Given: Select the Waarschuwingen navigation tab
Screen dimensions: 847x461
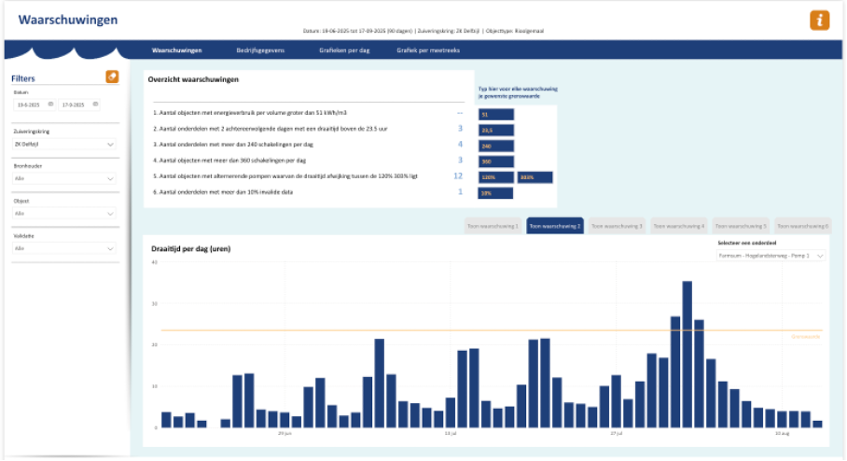Looking at the screenshot, I should [176, 50].
